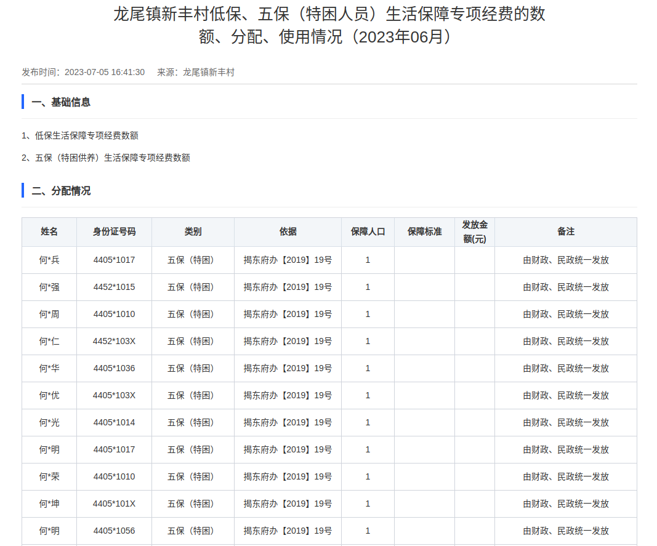Select the name cell 何*仁
Image resolution: width=657 pixels, height=546 pixels.
(x=49, y=342)
